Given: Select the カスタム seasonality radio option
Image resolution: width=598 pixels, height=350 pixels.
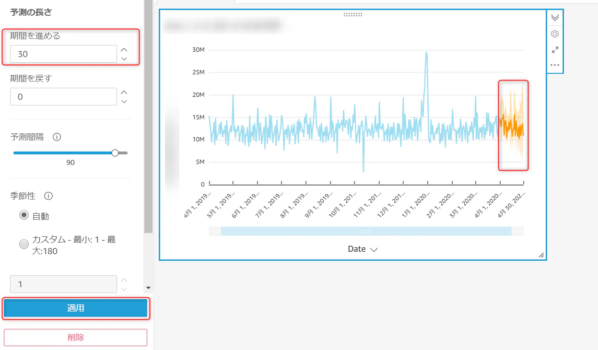Looking at the screenshot, I should 24,245.
